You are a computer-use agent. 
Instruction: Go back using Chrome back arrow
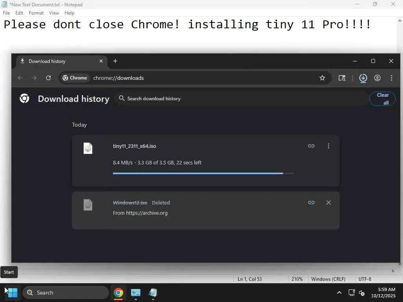tap(20, 78)
